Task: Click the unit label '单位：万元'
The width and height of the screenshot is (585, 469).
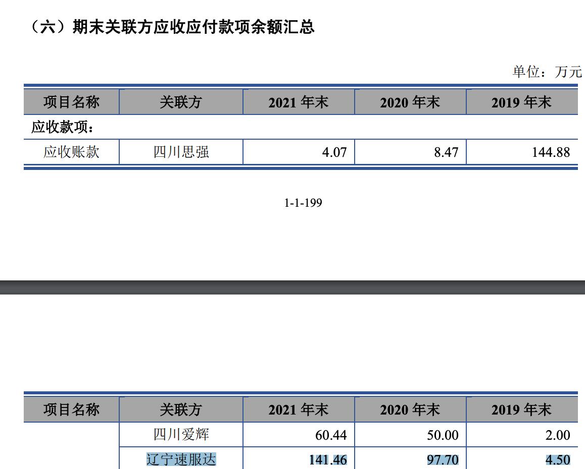Action: (547, 72)
